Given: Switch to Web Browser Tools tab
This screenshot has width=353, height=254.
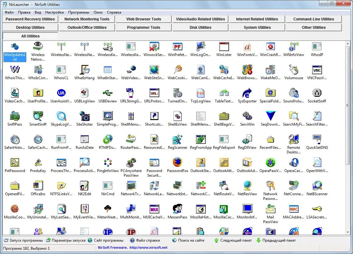Looking at the screenshot, I should click(x=143, y=19).
